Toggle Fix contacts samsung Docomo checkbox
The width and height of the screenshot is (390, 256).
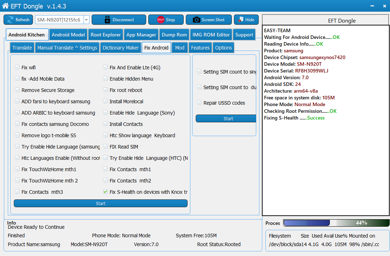pyautogui.click(x=17, y=124)
